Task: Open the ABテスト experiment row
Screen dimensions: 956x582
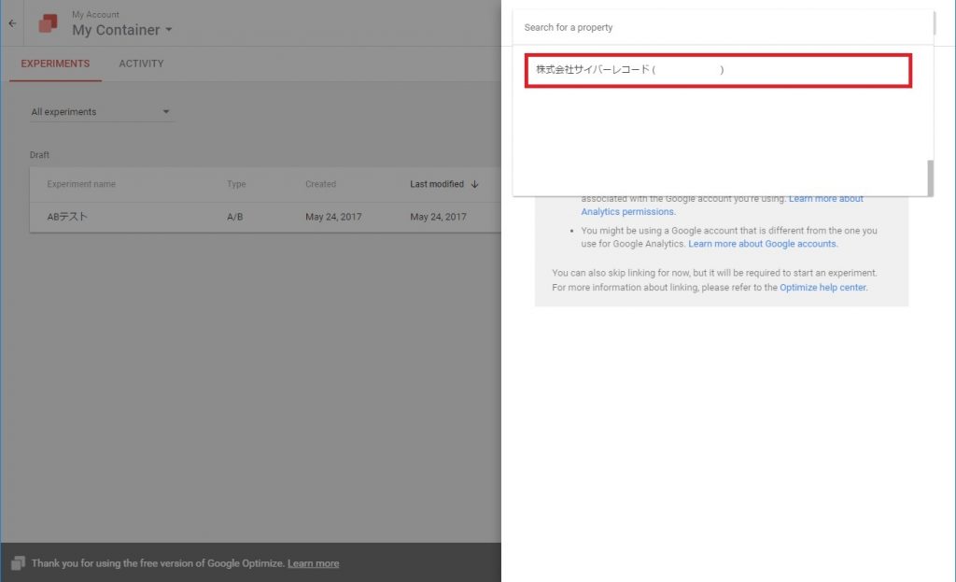Action: point(265,217)
